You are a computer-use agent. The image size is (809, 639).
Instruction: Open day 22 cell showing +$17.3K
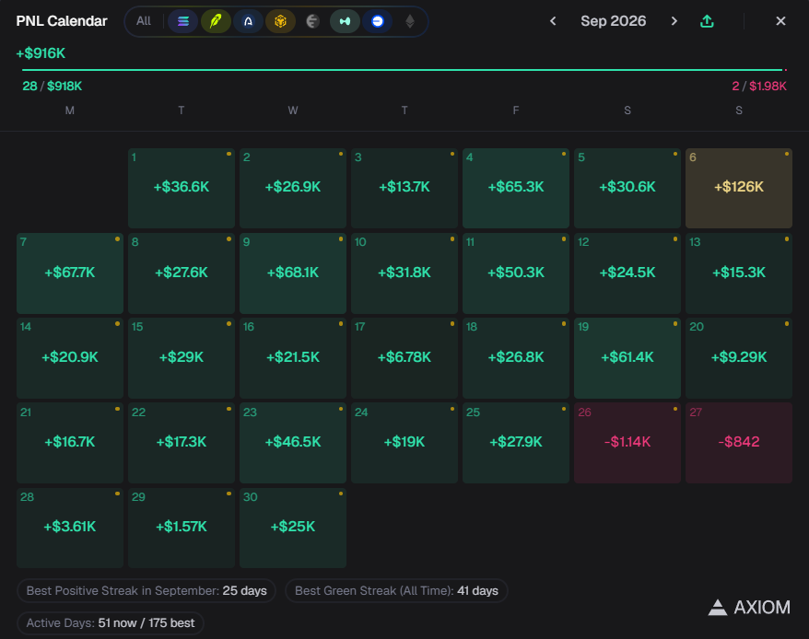182,443
